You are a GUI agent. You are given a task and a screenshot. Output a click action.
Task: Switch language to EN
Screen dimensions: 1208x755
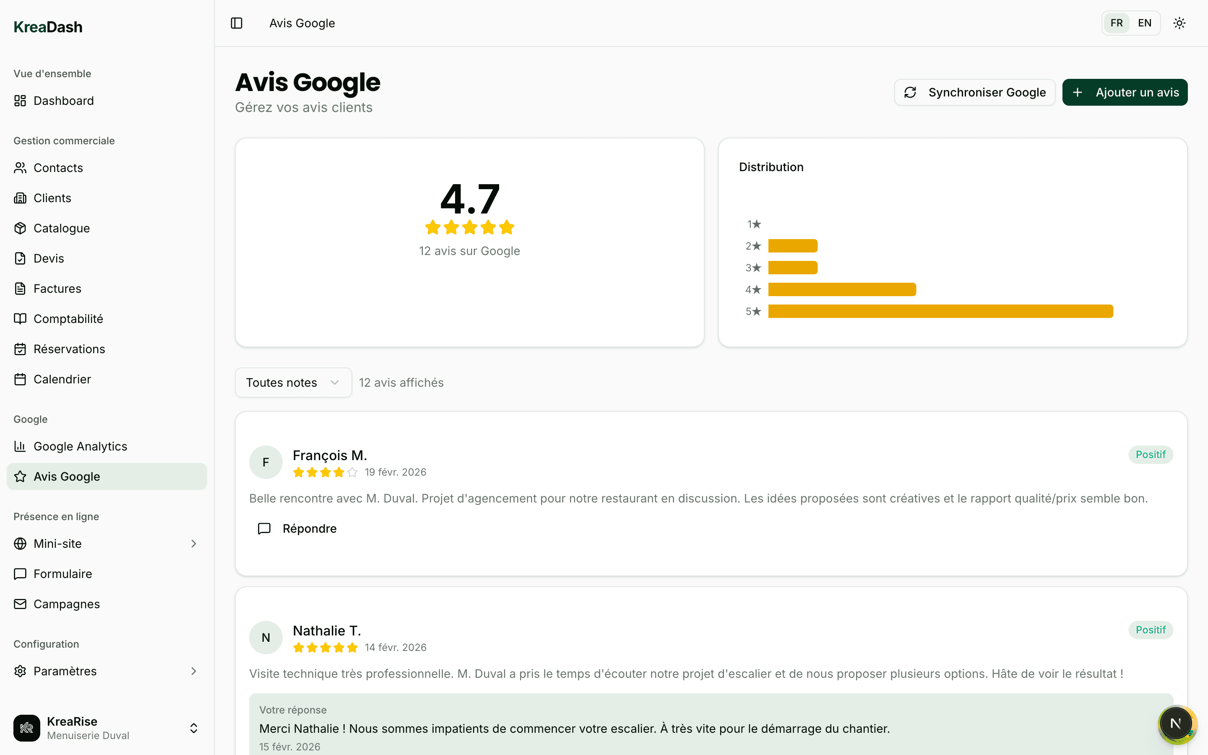pyautogui.click(x=1145, y=23)
